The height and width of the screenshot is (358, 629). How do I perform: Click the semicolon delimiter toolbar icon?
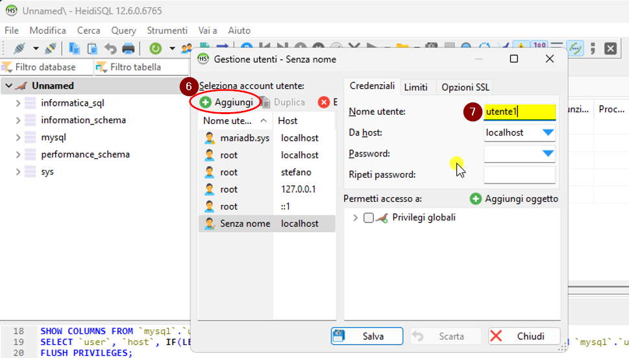coord(593,49)
